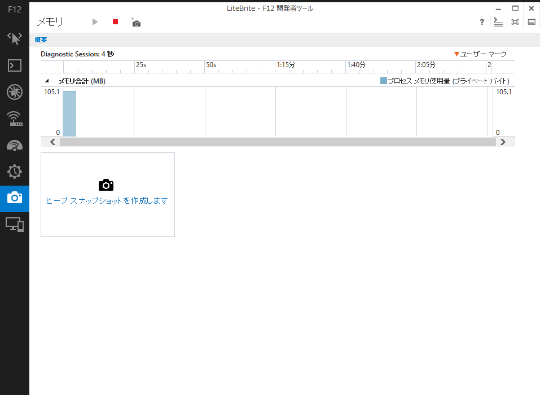Switch to the Console tool

tap(14, 65)
